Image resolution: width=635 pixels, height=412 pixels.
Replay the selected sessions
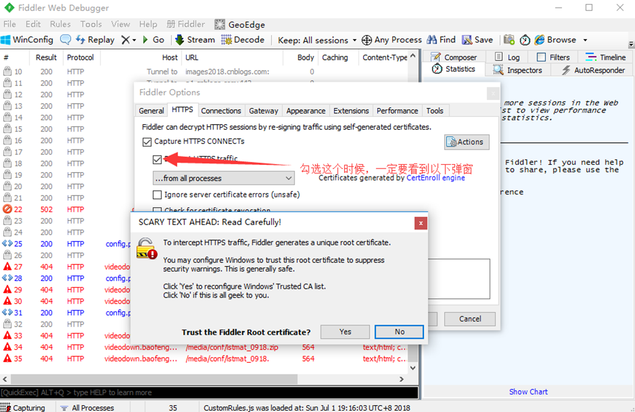pyautogui.click(x=95, y=39)
